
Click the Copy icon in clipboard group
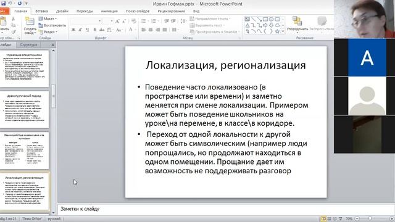coord(14,25)
